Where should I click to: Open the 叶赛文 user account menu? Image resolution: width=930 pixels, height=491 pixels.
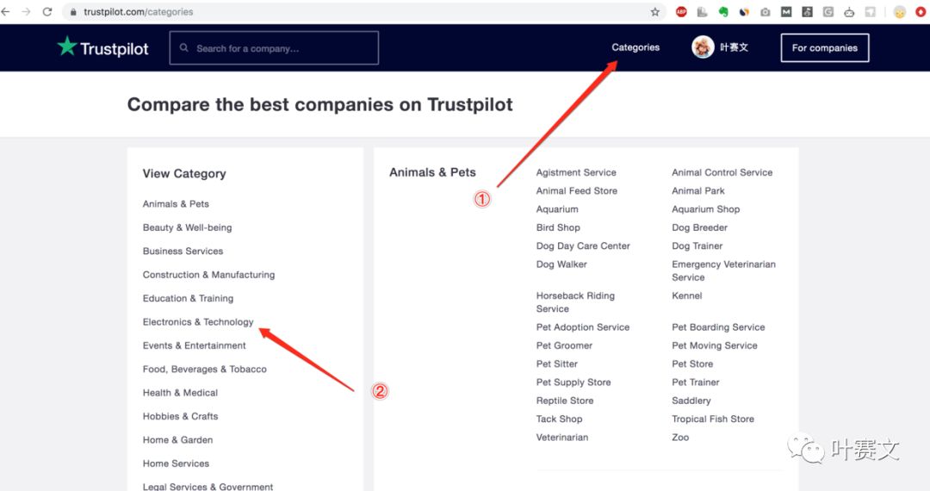click(x=735, y=47)
